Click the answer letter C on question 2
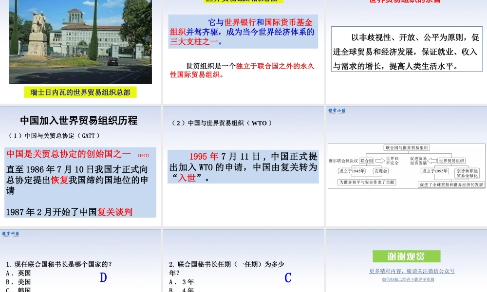The image size is (487, 292). pos(288,277)
